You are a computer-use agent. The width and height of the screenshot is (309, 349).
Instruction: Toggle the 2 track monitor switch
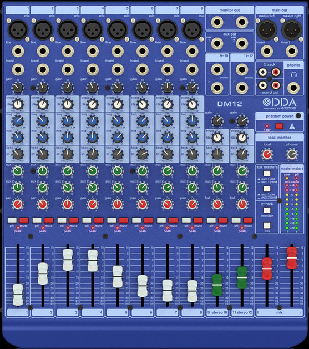click(267, 210)
